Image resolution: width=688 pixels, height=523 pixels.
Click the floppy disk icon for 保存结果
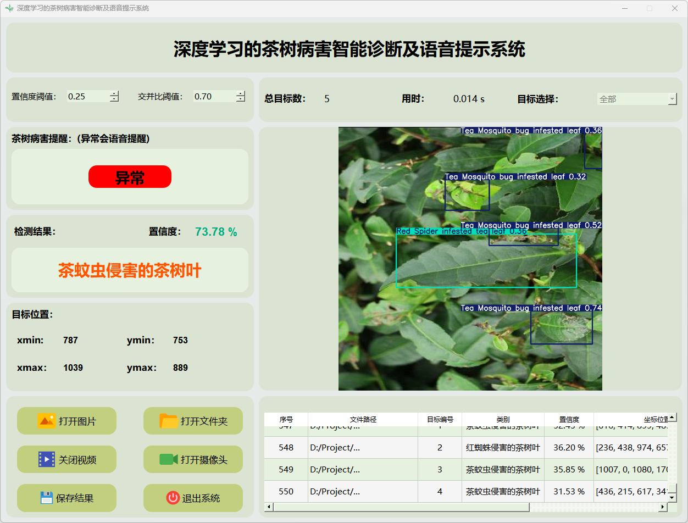(x=47, y=498)
